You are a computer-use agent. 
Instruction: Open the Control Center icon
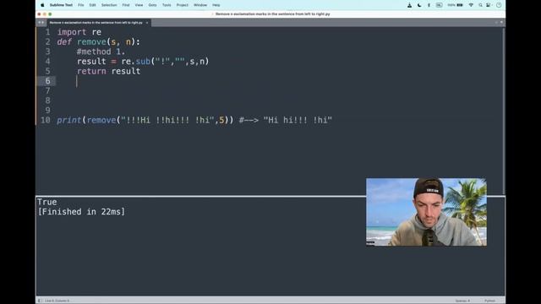click(x=489, y=5)
